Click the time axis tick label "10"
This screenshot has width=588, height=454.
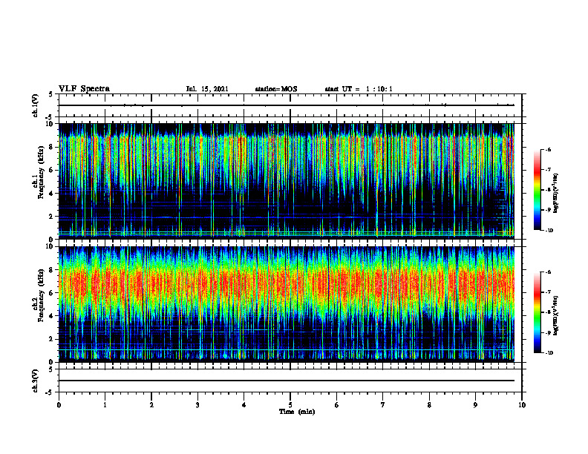pyautogui.click(x=522, y=405)
